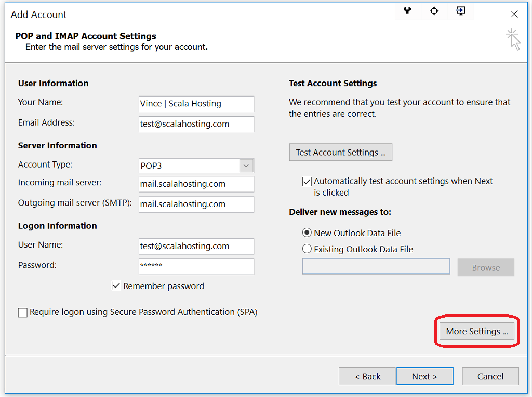Click the Incoming mail server field
The height and width of the screenshot is (397, 532).
[x=196, y=184]
